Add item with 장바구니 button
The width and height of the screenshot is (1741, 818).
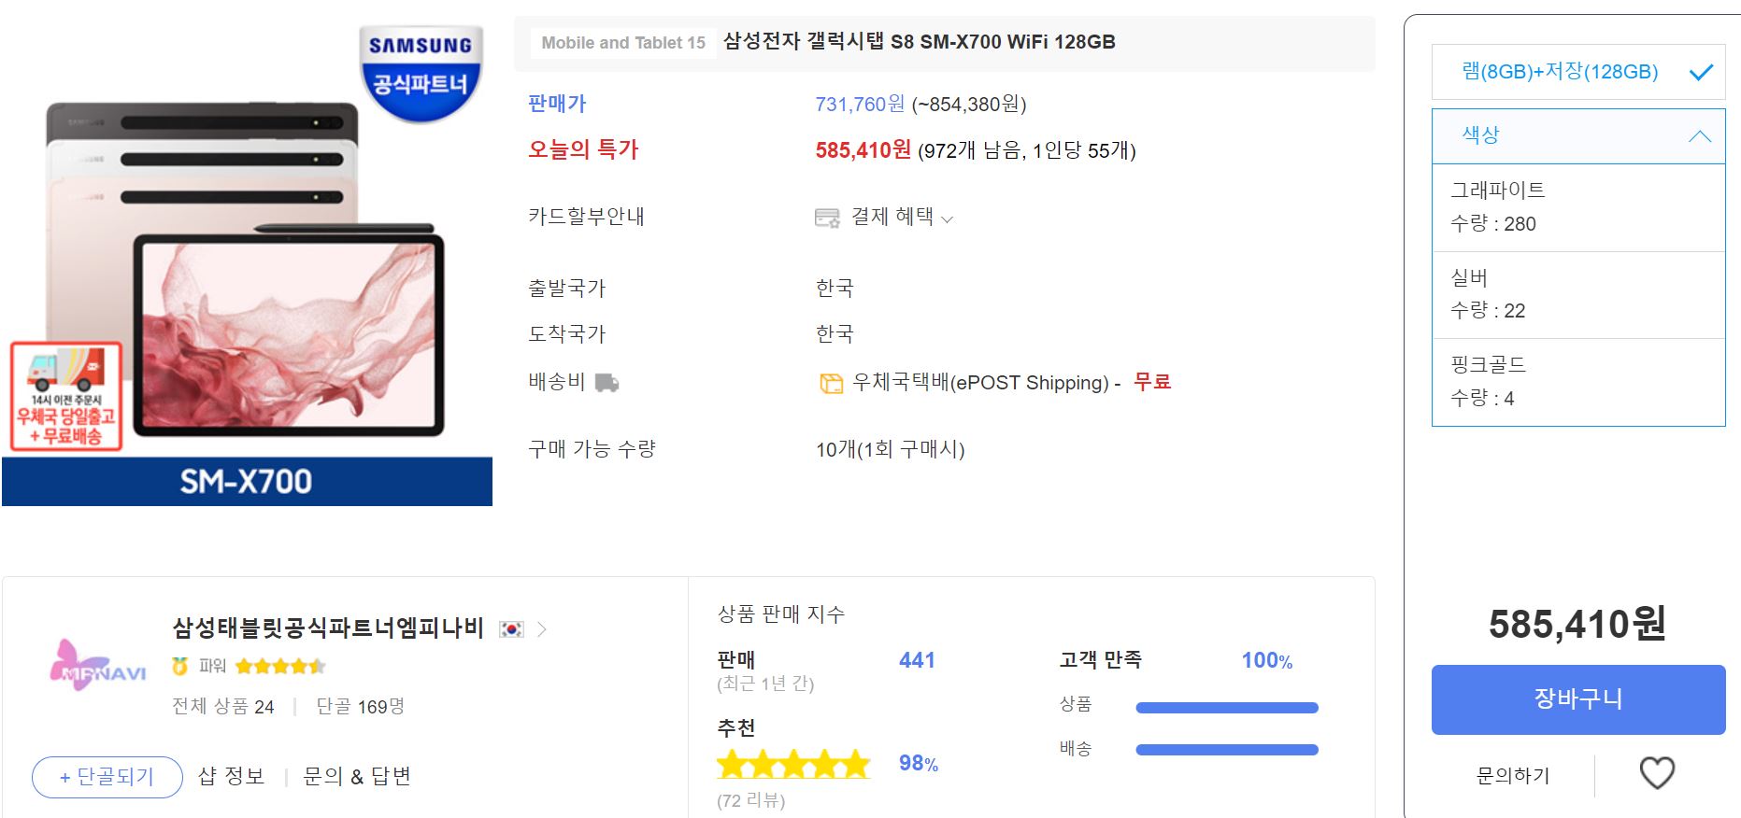[1577, 699]
